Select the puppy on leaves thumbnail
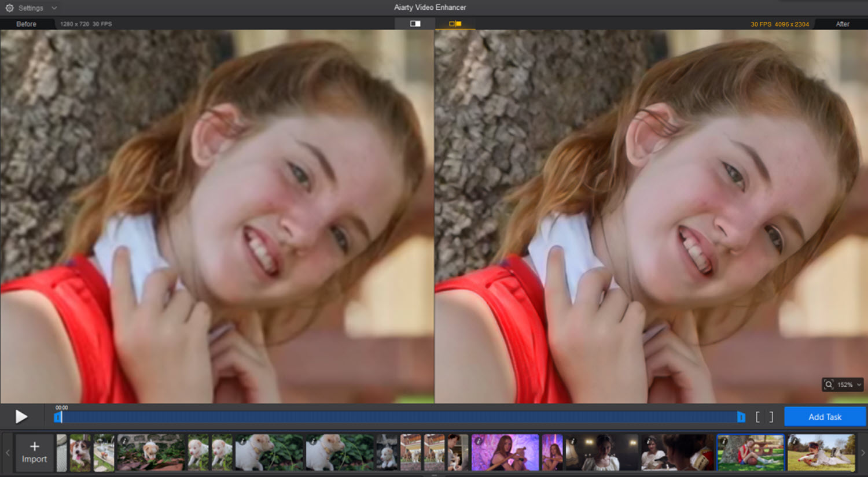 click(x=150, y=453)
